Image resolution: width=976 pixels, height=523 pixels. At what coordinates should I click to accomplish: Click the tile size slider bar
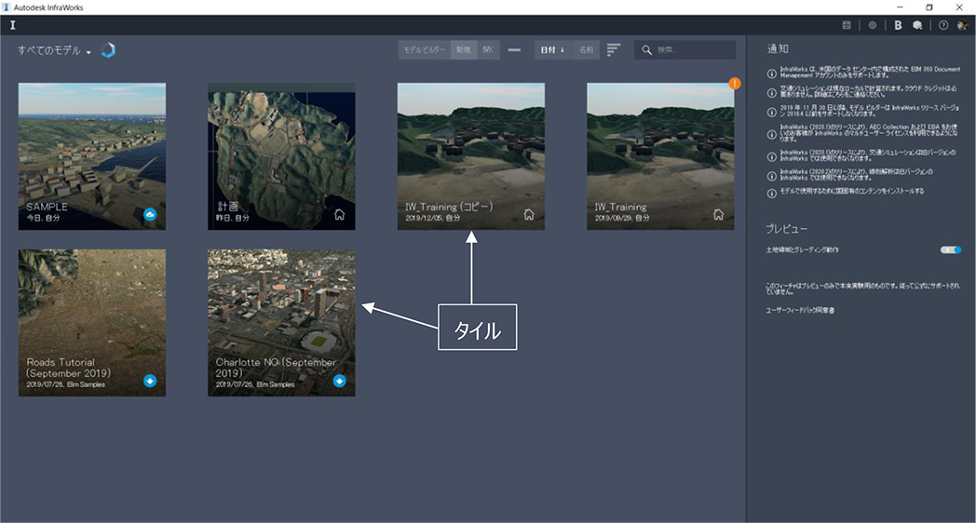pos(514,49)
